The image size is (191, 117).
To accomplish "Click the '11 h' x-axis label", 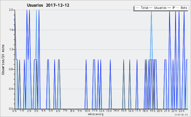I will click(95, 111).
